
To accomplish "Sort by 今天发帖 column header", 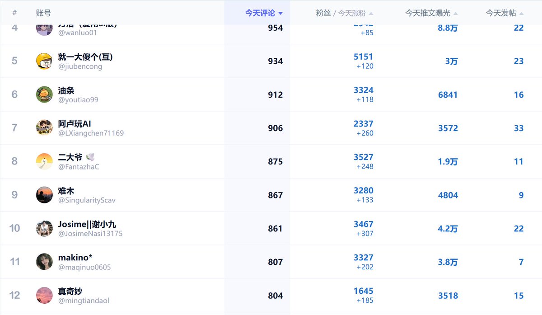I will click(x=505, y=13).
